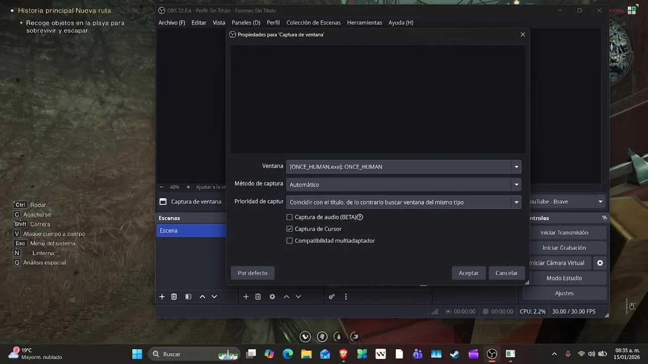Open the Colección de Escenas menu
Screen dimensions: 648x364
pyautogui.click(x=313, y=23)
